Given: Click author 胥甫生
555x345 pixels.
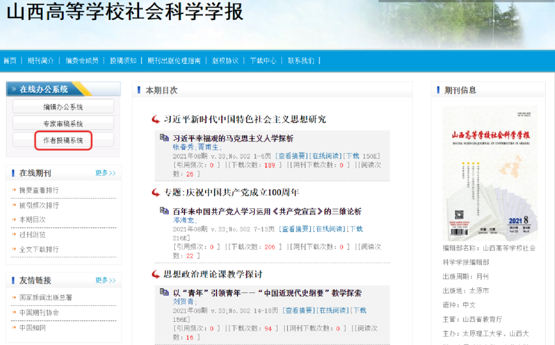Looking at the screenshot, I should pos(208,147).
